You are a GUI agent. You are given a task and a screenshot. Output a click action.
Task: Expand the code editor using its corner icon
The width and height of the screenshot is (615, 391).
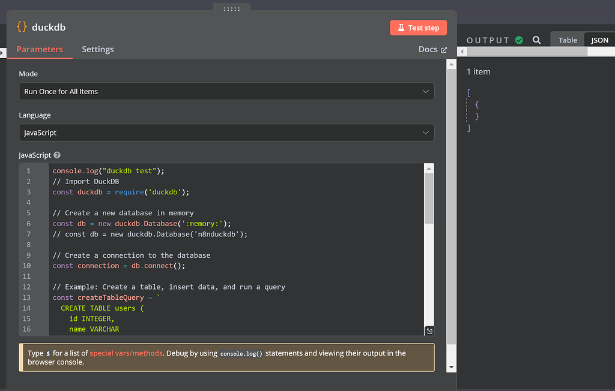[428, 330]
